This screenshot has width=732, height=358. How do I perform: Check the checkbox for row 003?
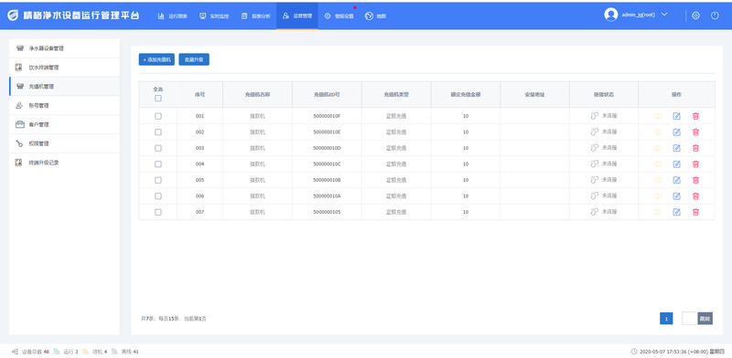[x=158, y=148]
